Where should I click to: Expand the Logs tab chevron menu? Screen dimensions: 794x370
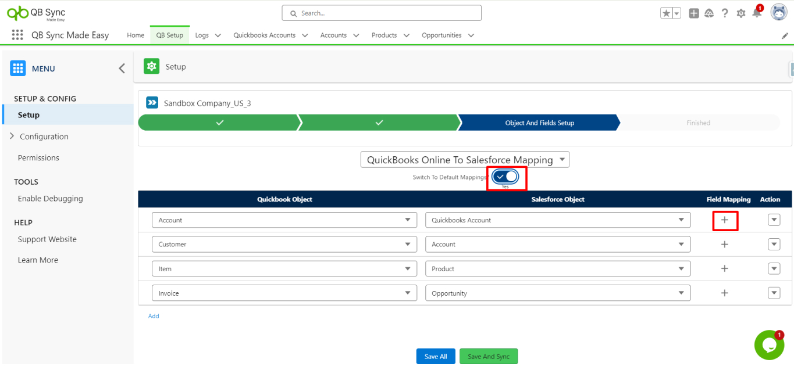click(218, 35)
